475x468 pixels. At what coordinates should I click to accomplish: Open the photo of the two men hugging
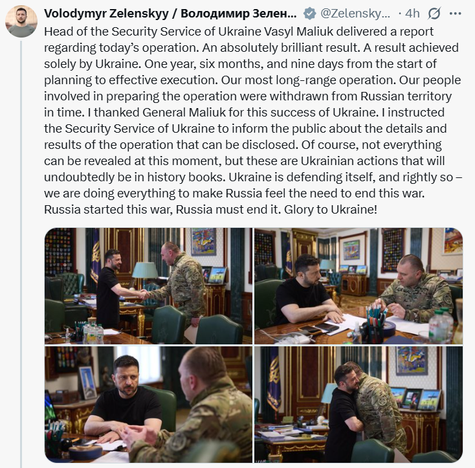pyautogui.click(x=359, y=405)
